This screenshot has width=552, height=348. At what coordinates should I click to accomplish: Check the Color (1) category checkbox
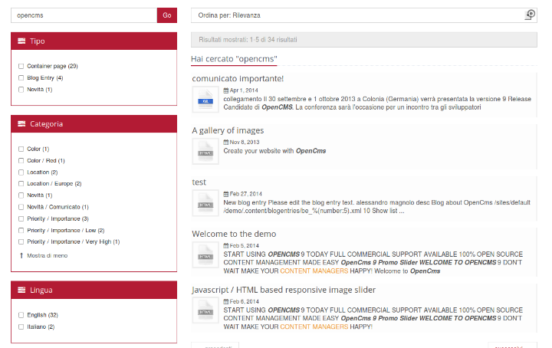click(x=21, y=149)
